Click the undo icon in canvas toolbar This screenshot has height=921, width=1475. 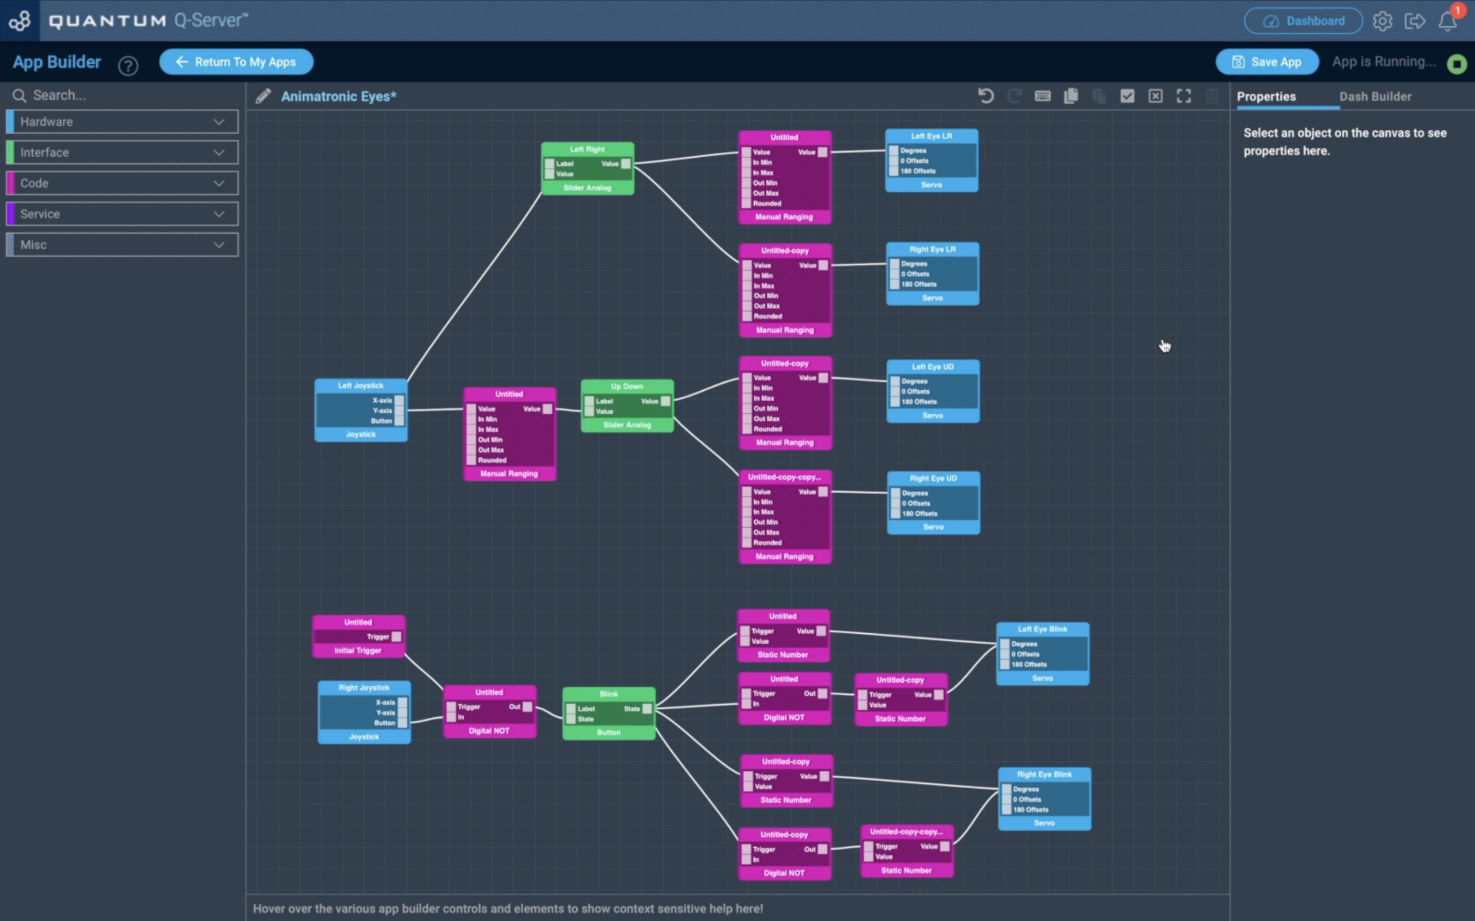(x=986, y=96)
